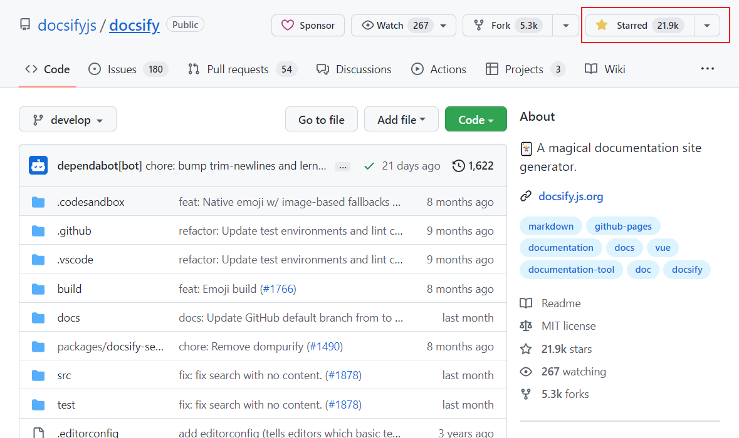The width and height of the screenshot is (739, 438).
Task: Open the star lists dropdown arrow
Action: [707, 26]
